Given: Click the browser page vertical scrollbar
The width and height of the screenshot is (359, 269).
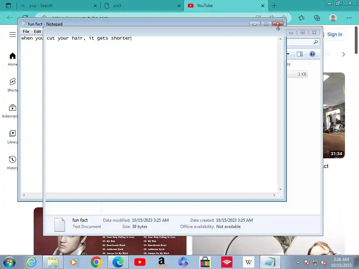Looking at the screenshot, I should (x=357, y=40).
